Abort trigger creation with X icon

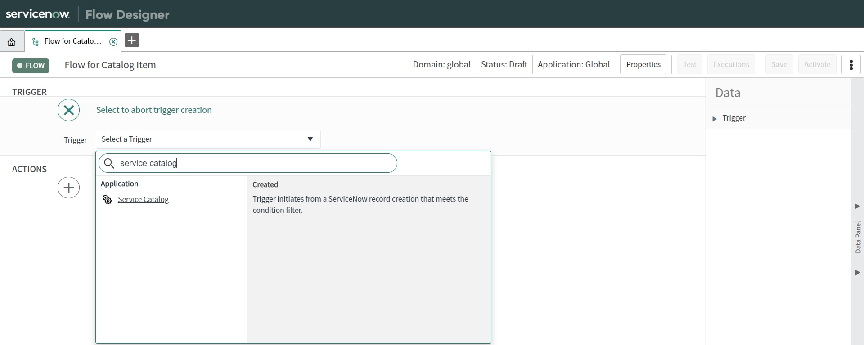pyautogui.click(x=69, y=110)
